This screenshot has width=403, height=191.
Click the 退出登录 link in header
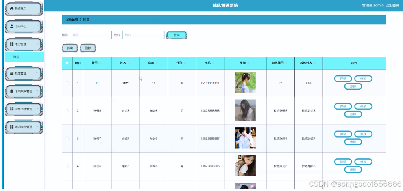pos(392,5)
